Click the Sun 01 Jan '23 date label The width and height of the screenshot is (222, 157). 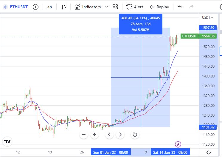tap(111, 153)
